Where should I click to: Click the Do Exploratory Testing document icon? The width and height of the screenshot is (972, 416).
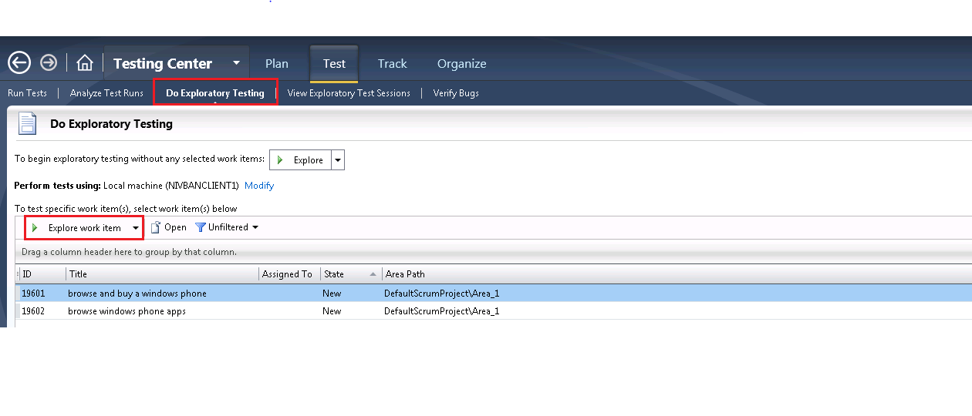tap(28, 123)
